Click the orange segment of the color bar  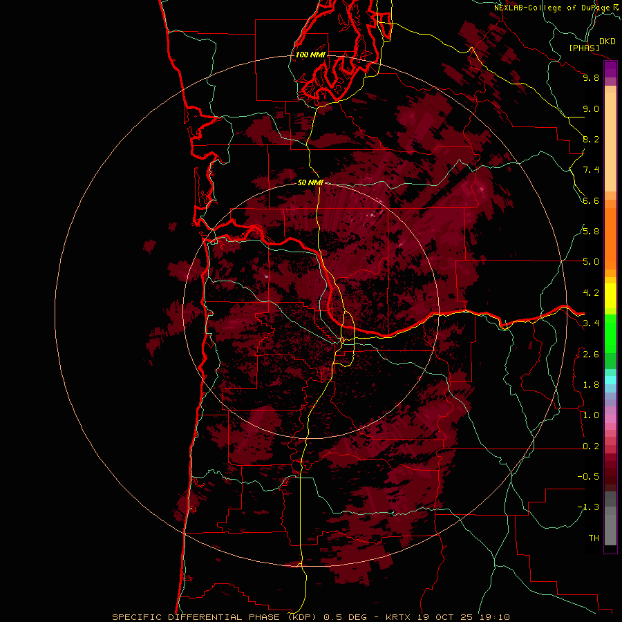click(610, 239)
